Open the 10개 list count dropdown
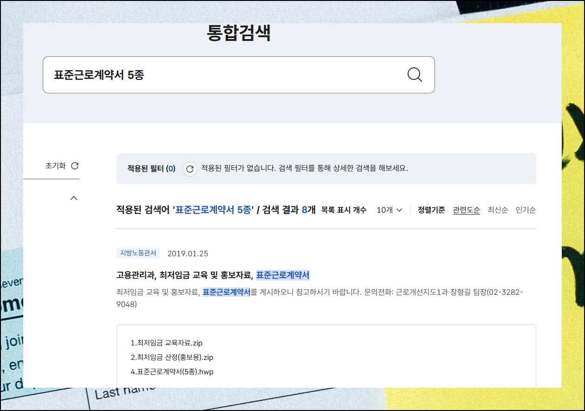585x411 pixels. [389, 210]
